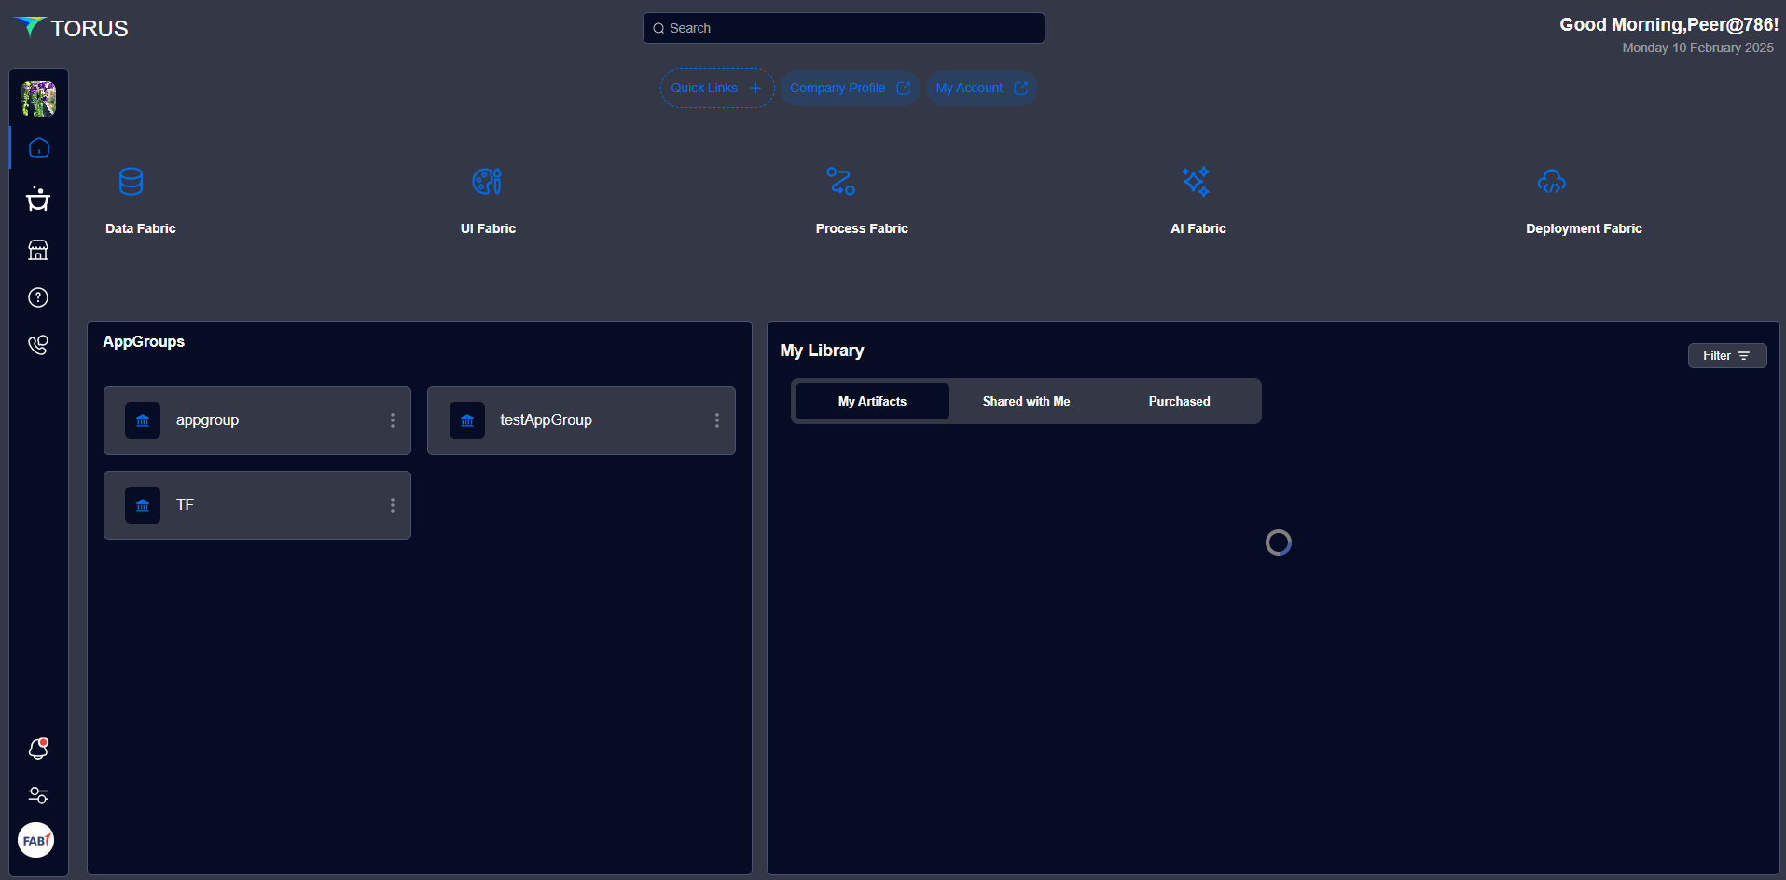Open the Deployment Fabric cloud icon
The width and height of the screenshot is (1786, 880).
tap(1551, 181)
